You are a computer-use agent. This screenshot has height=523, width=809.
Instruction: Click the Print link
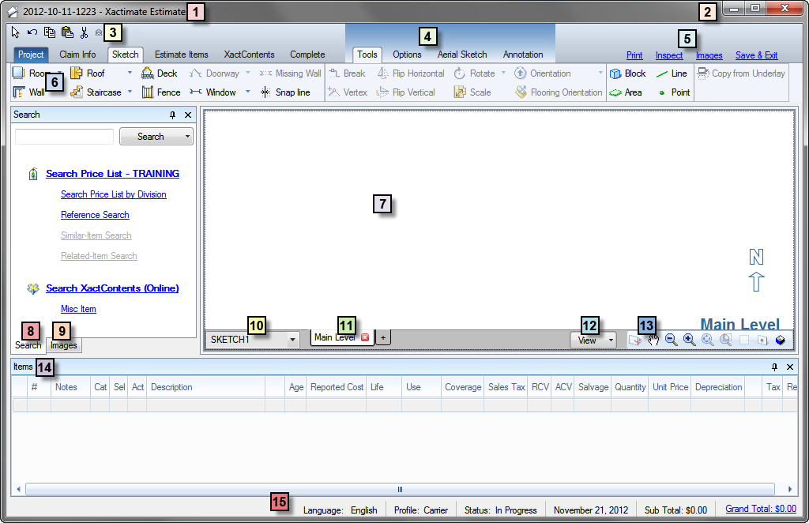click(x=634, y=55)
